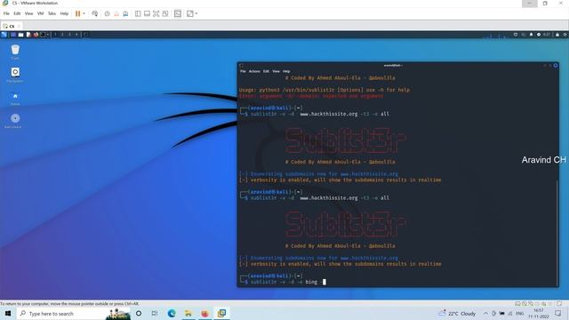Open the terminal window's File menu
This screenshot has width=569, height=320.
tap(243, 71)
